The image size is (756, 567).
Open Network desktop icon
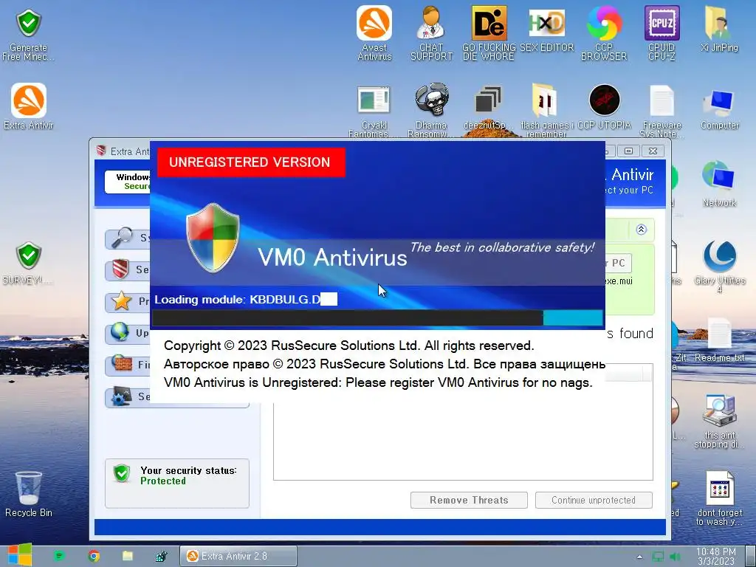point(719,184)
